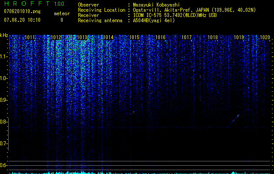This screenshot has width=274, height=174.
Task: Click the 1018 time marker
Action: pos(213,37)
